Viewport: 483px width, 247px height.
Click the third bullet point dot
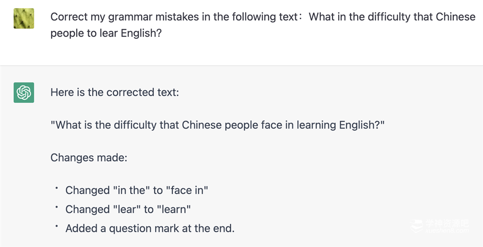click(x=57, y=226)
